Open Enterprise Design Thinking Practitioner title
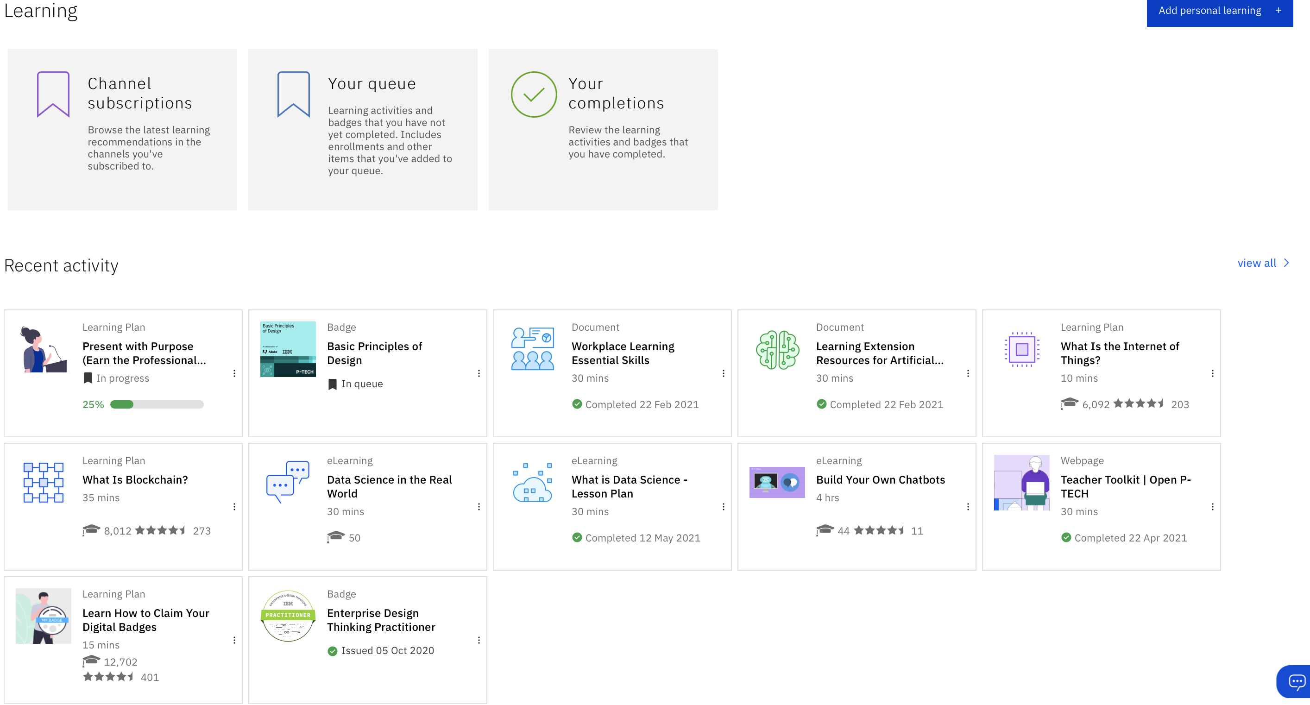The width and height of the screenshot is (1310, 705). (381, 620)
